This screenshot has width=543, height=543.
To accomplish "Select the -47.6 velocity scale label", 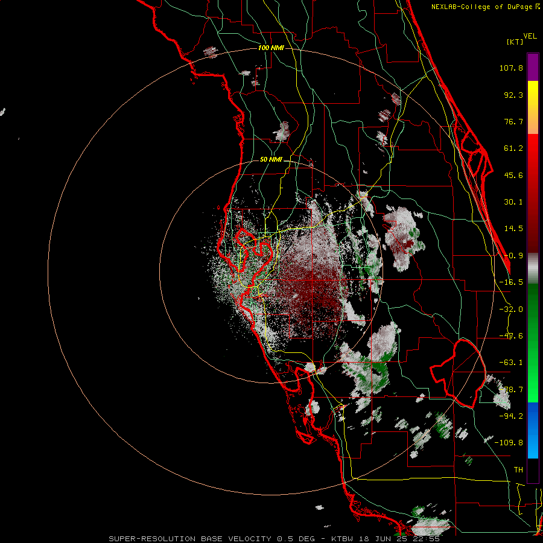I will pyautogui.click(x=511, y=336).
